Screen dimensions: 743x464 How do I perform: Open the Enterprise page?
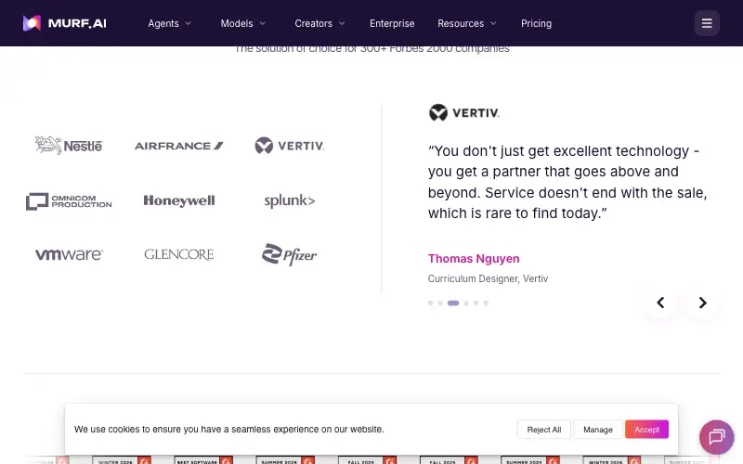392,23
